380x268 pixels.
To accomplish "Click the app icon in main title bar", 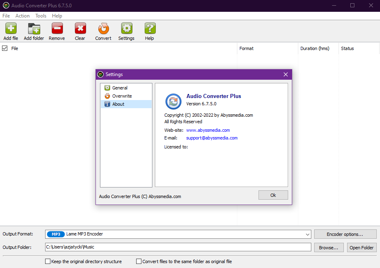I will 6,5.
